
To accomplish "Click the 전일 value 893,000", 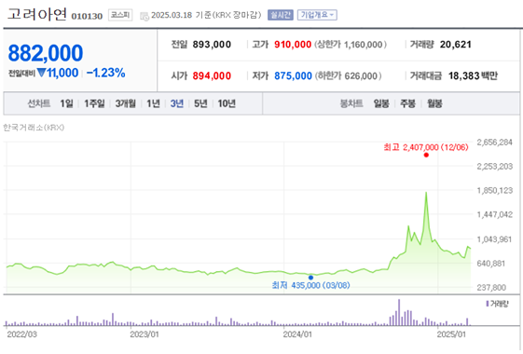I will pos(212,45).
